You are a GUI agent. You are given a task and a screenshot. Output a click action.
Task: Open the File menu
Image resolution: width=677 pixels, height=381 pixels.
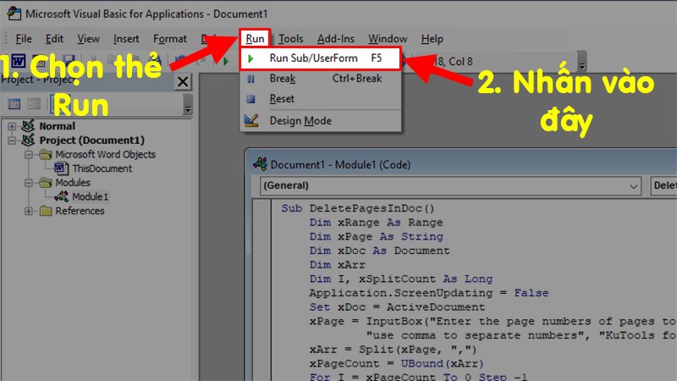click(24, 38)
